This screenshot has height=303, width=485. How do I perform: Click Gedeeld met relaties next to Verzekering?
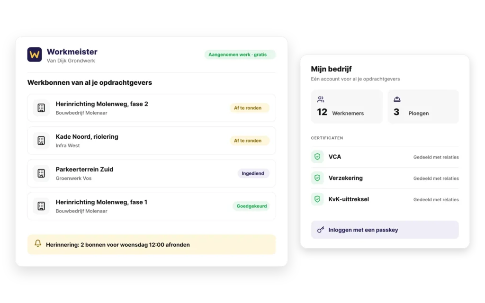[436, 178]
